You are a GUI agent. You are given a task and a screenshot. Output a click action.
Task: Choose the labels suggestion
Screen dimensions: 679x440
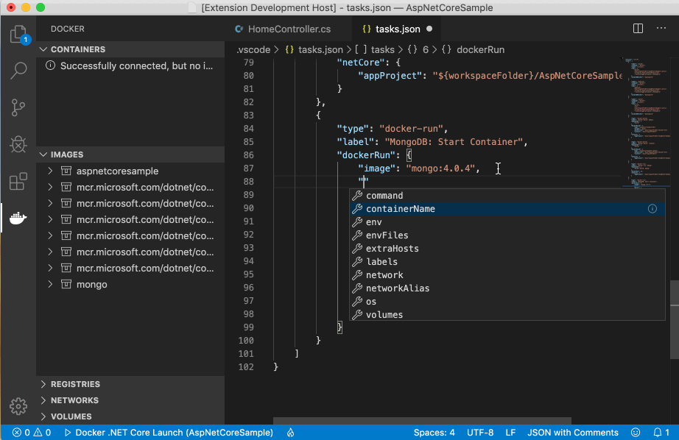tap(507, 262)
